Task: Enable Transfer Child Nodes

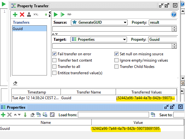Action: pos(116,66)
